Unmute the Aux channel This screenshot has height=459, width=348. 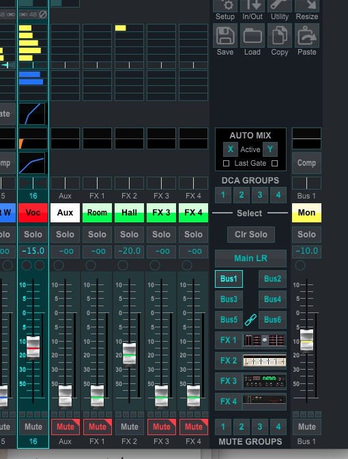(66, 427)
